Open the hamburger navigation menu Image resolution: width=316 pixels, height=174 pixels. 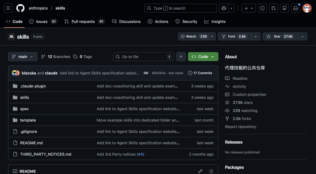coord(8,8)
